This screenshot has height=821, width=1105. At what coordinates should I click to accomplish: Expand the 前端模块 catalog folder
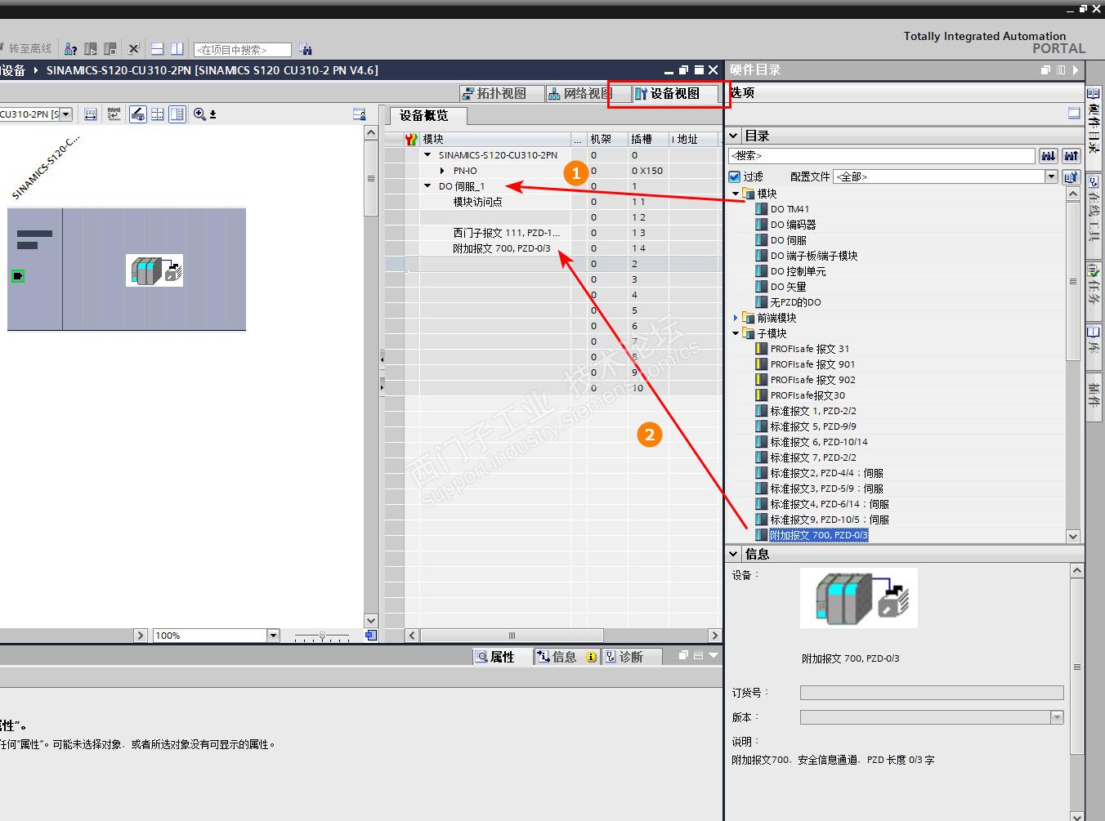point(736,318)
